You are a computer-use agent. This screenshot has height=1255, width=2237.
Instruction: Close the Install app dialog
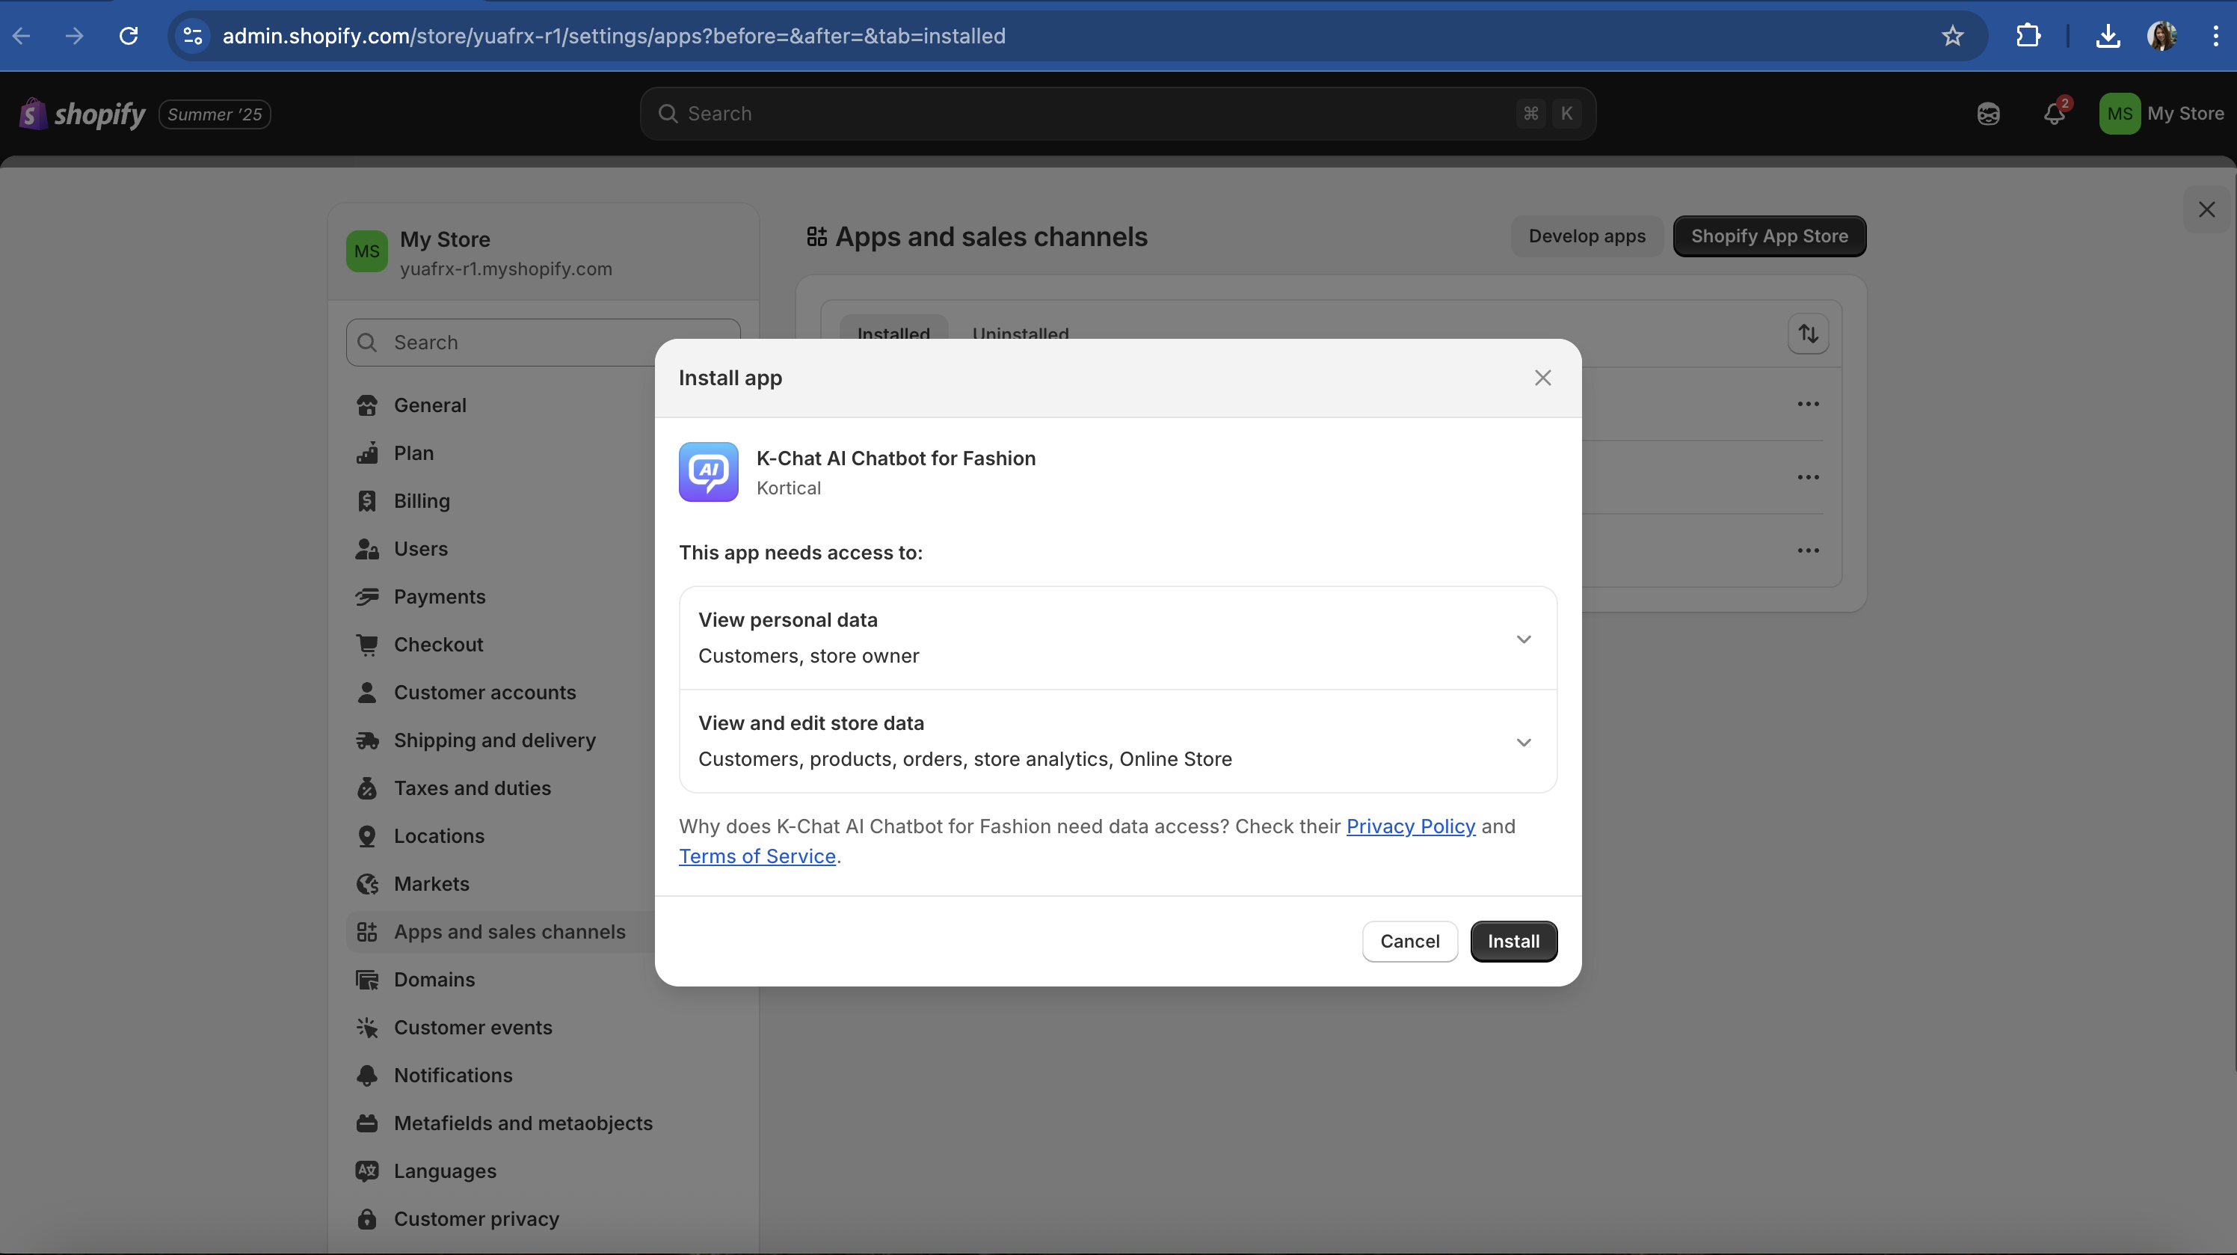[x=1542, y=378]
